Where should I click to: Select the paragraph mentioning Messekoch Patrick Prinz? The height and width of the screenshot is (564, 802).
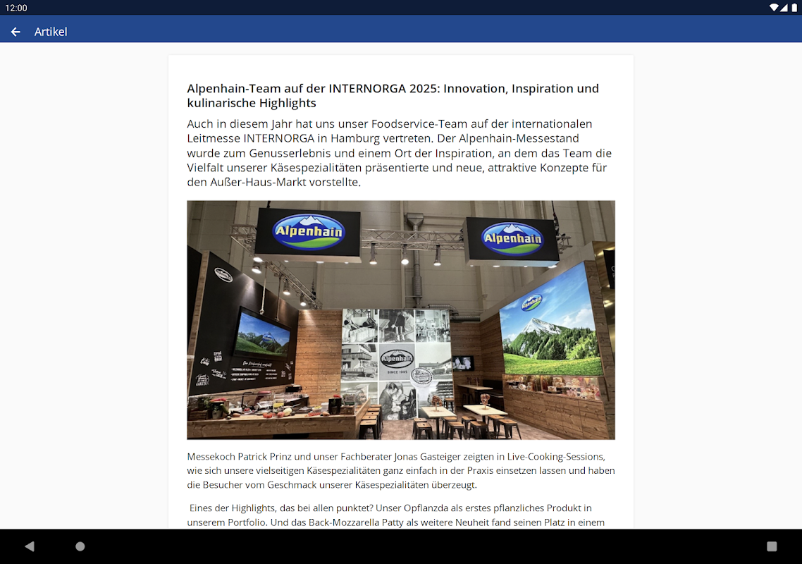401,470
